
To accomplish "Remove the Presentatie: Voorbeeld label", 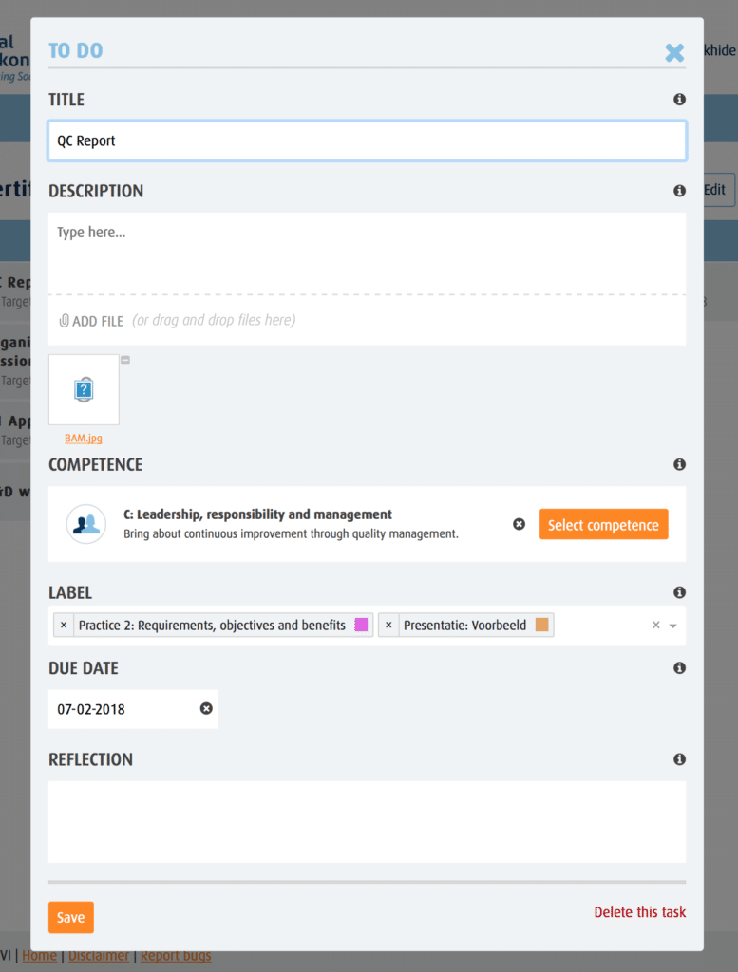I will (388, 625).
